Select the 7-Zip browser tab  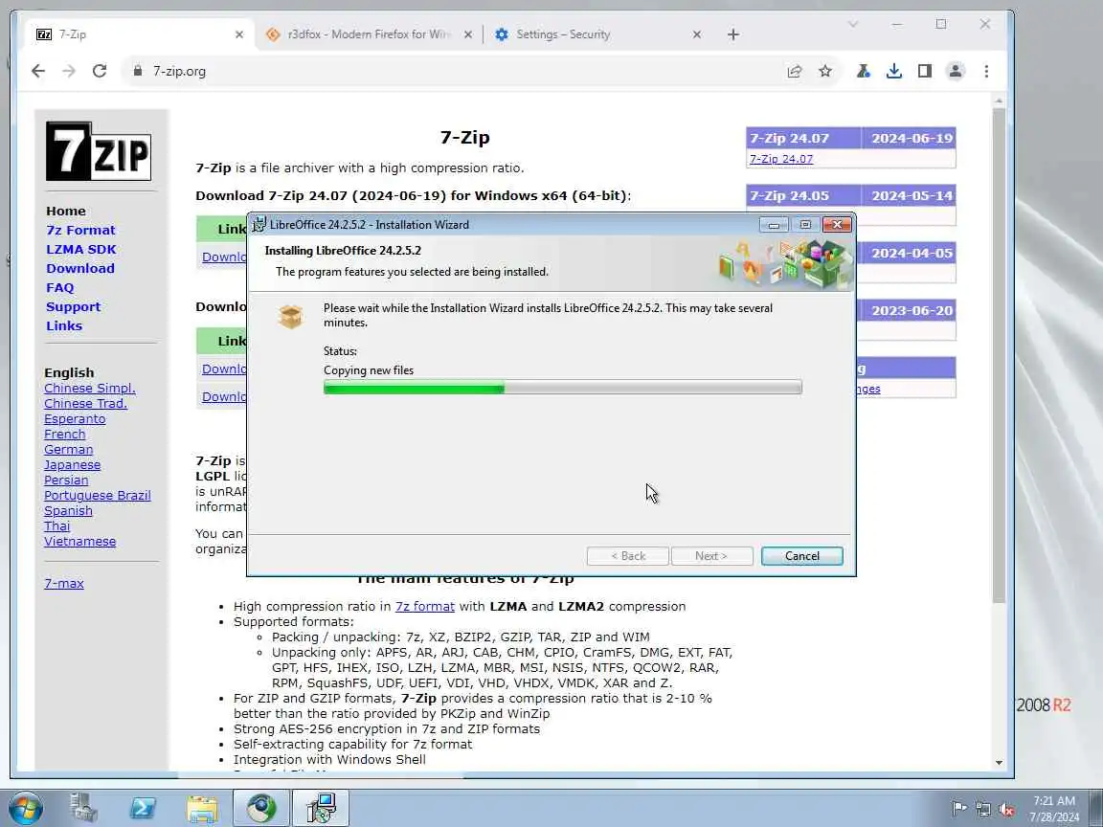(139, 34)
